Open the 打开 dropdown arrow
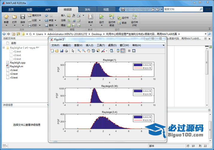This screenshot has height=150, width=214. click(x=14, y=25)
